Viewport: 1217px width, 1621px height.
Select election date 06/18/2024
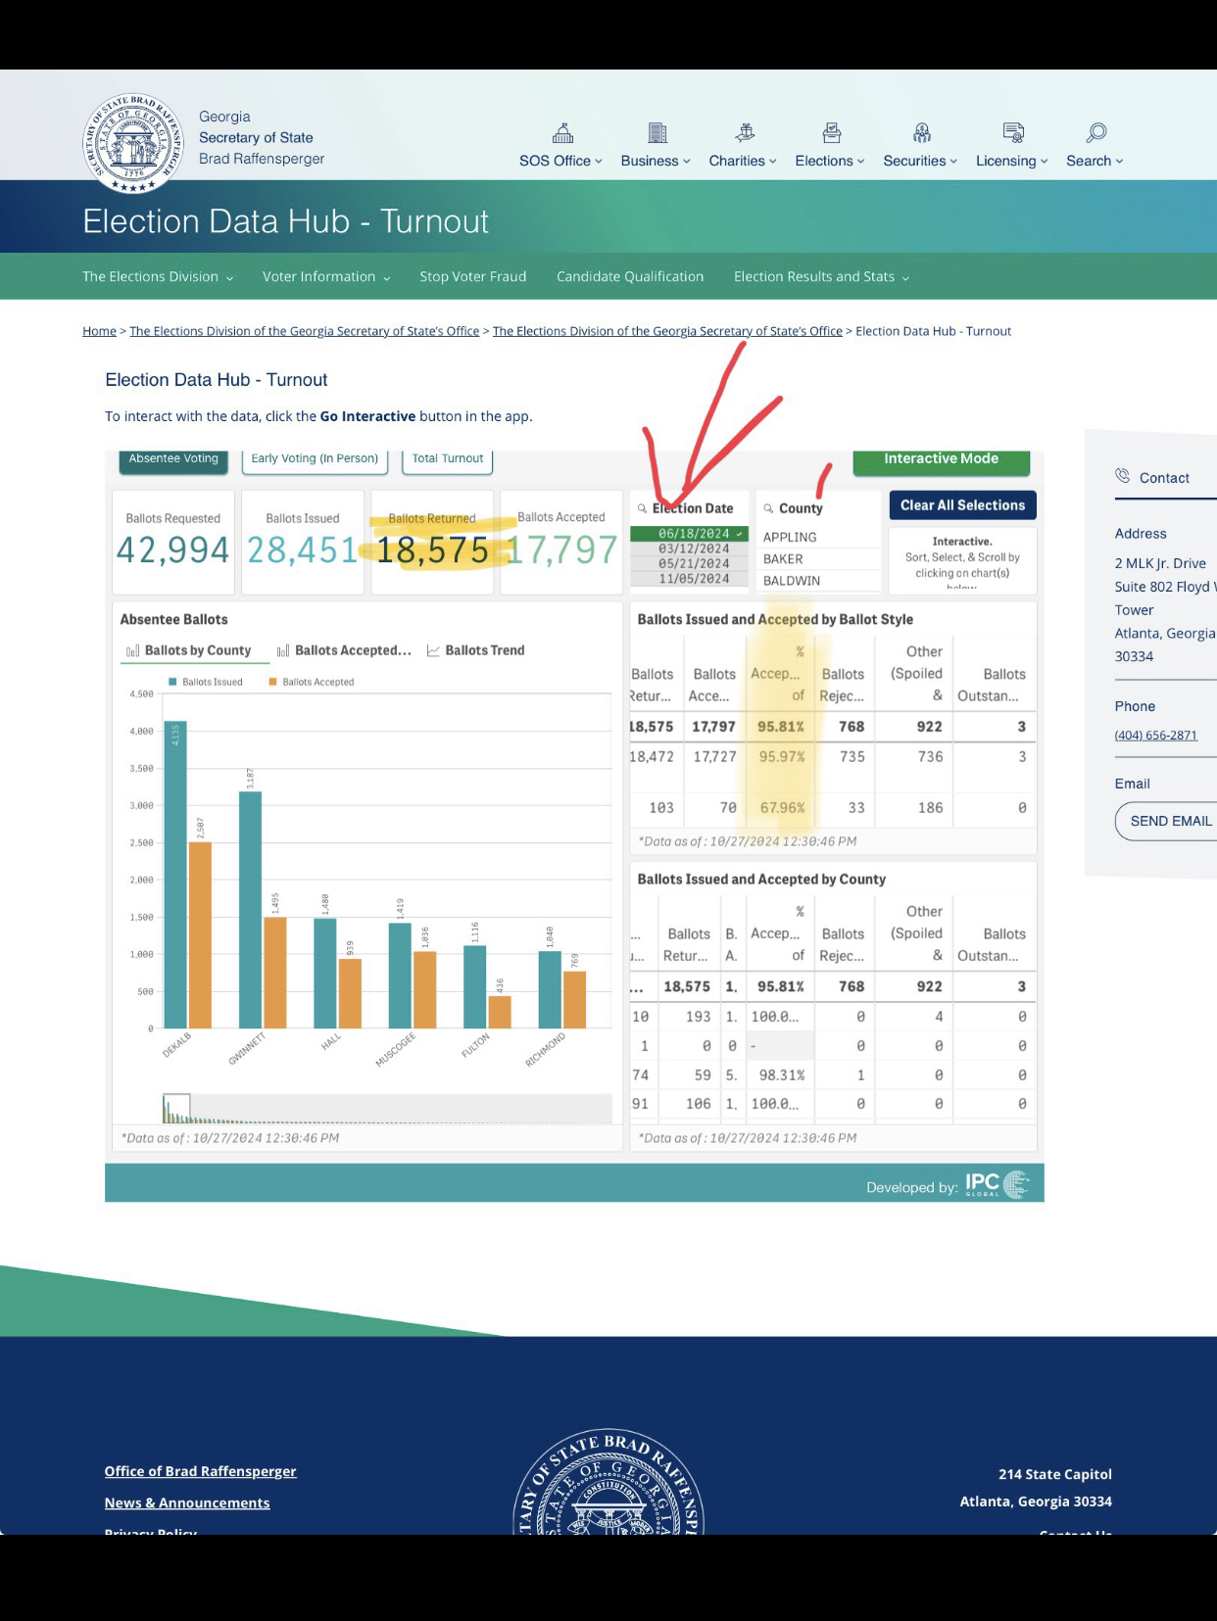click(x=690, y=534)
